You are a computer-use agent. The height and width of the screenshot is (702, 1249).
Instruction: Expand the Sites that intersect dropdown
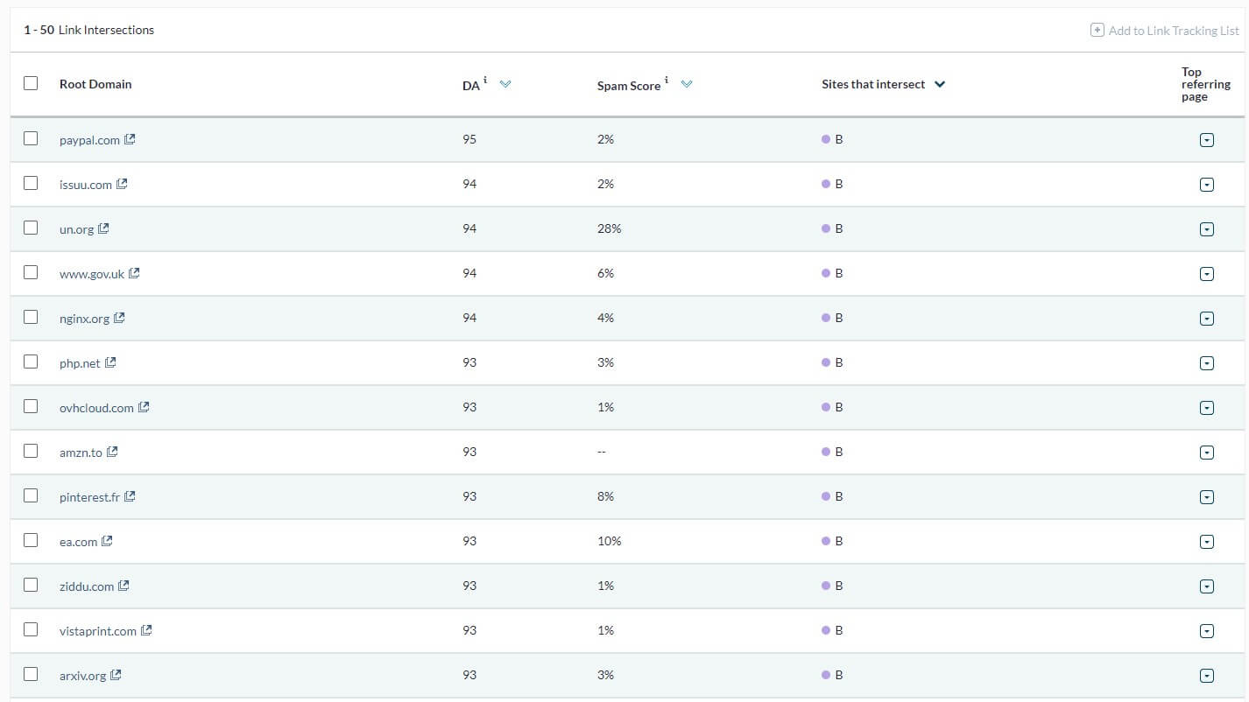coord(940,84)
